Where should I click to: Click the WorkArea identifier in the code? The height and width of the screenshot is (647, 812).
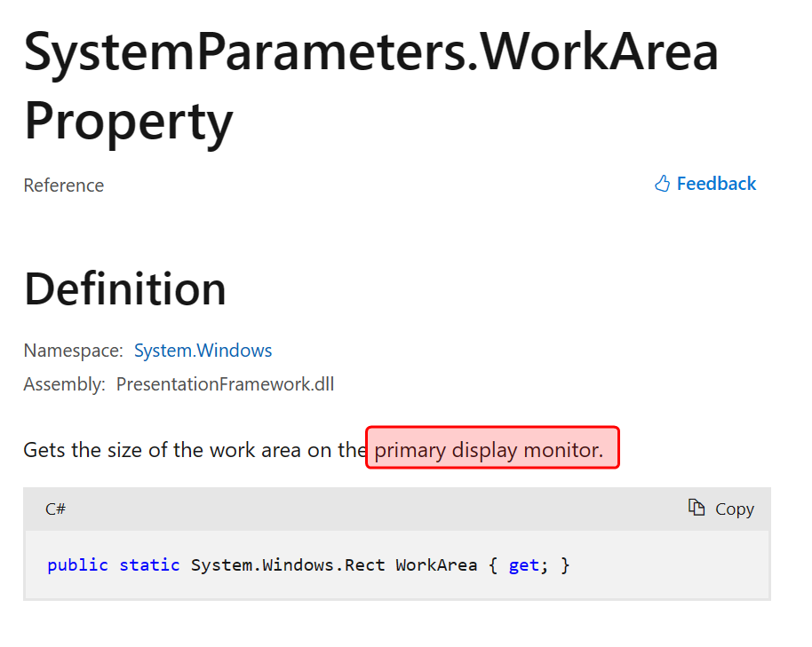tap(436, 564)
